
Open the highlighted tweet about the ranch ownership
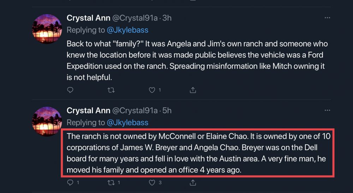(x=198, y=153)
